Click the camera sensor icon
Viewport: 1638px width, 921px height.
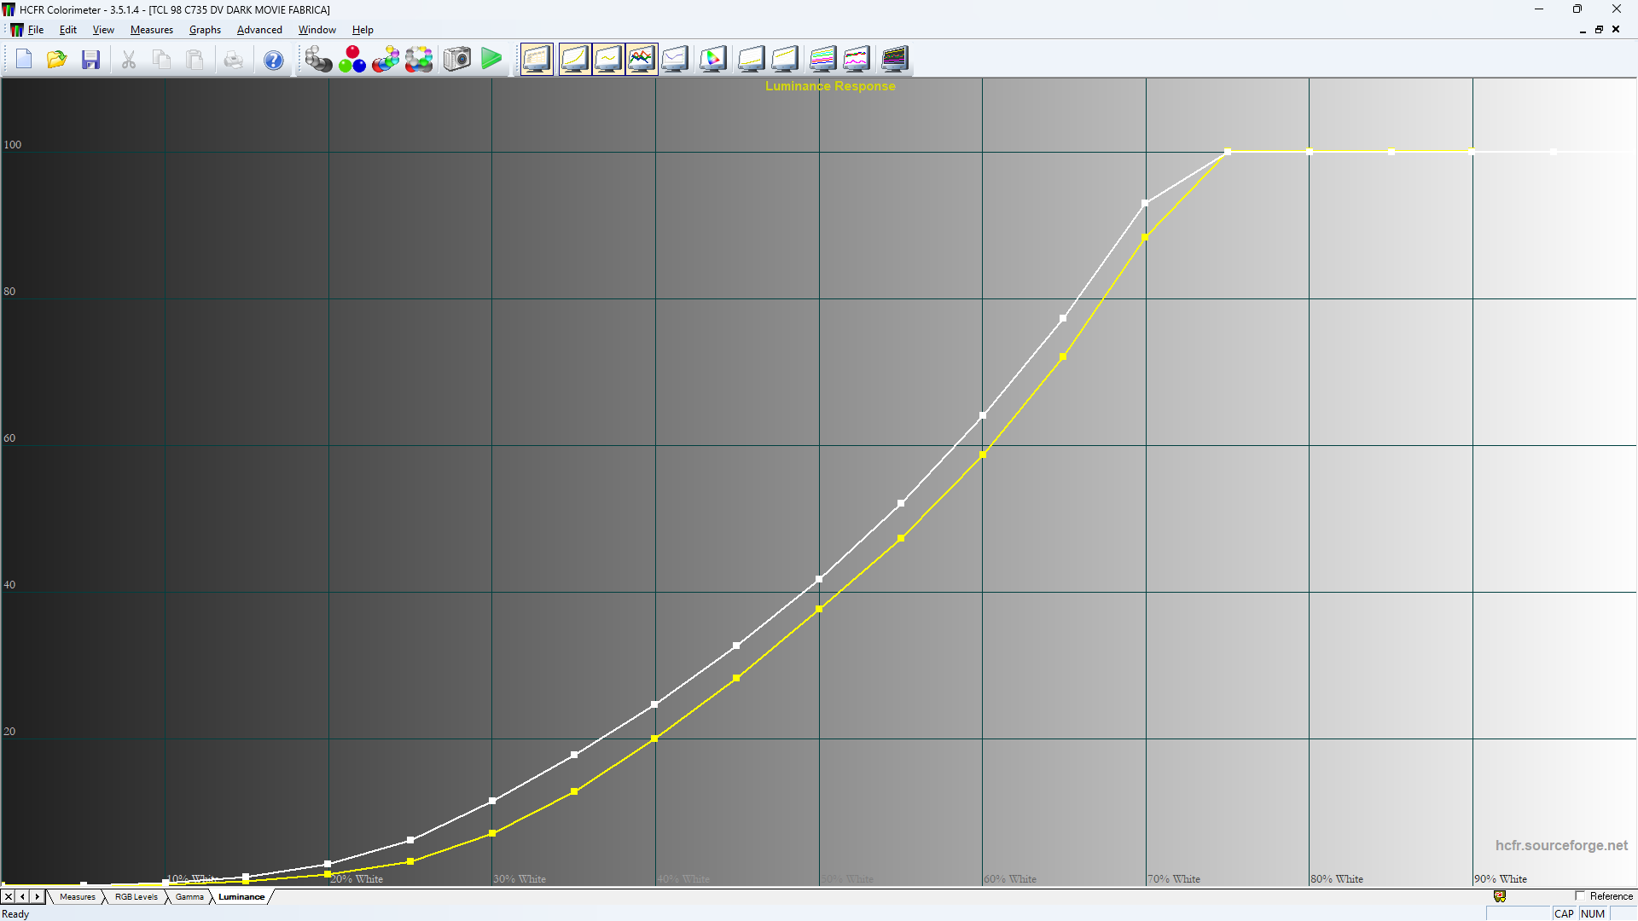pos(457,60)
